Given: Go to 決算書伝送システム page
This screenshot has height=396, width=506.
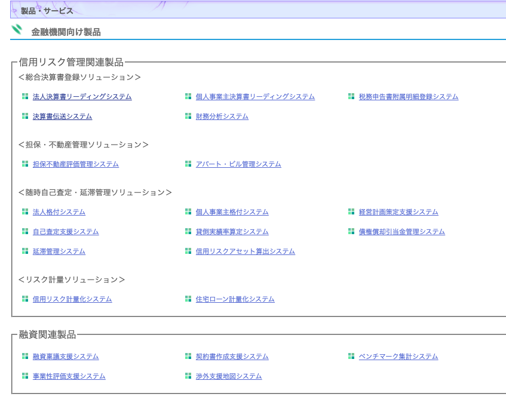Looking at the screenshot, I should tap(62, 116).
